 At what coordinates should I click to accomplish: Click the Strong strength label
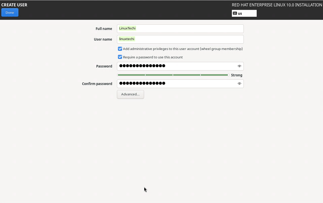[x=237, y=75]
